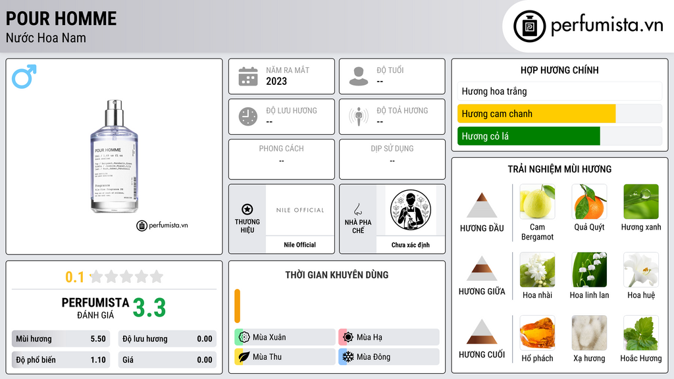Image resolution: width=674 pixels, height=379 pixels.
Task: Click the first rating star
Action: 97,276
